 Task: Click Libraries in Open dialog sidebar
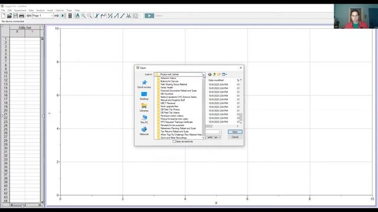(x=144, y=108)
